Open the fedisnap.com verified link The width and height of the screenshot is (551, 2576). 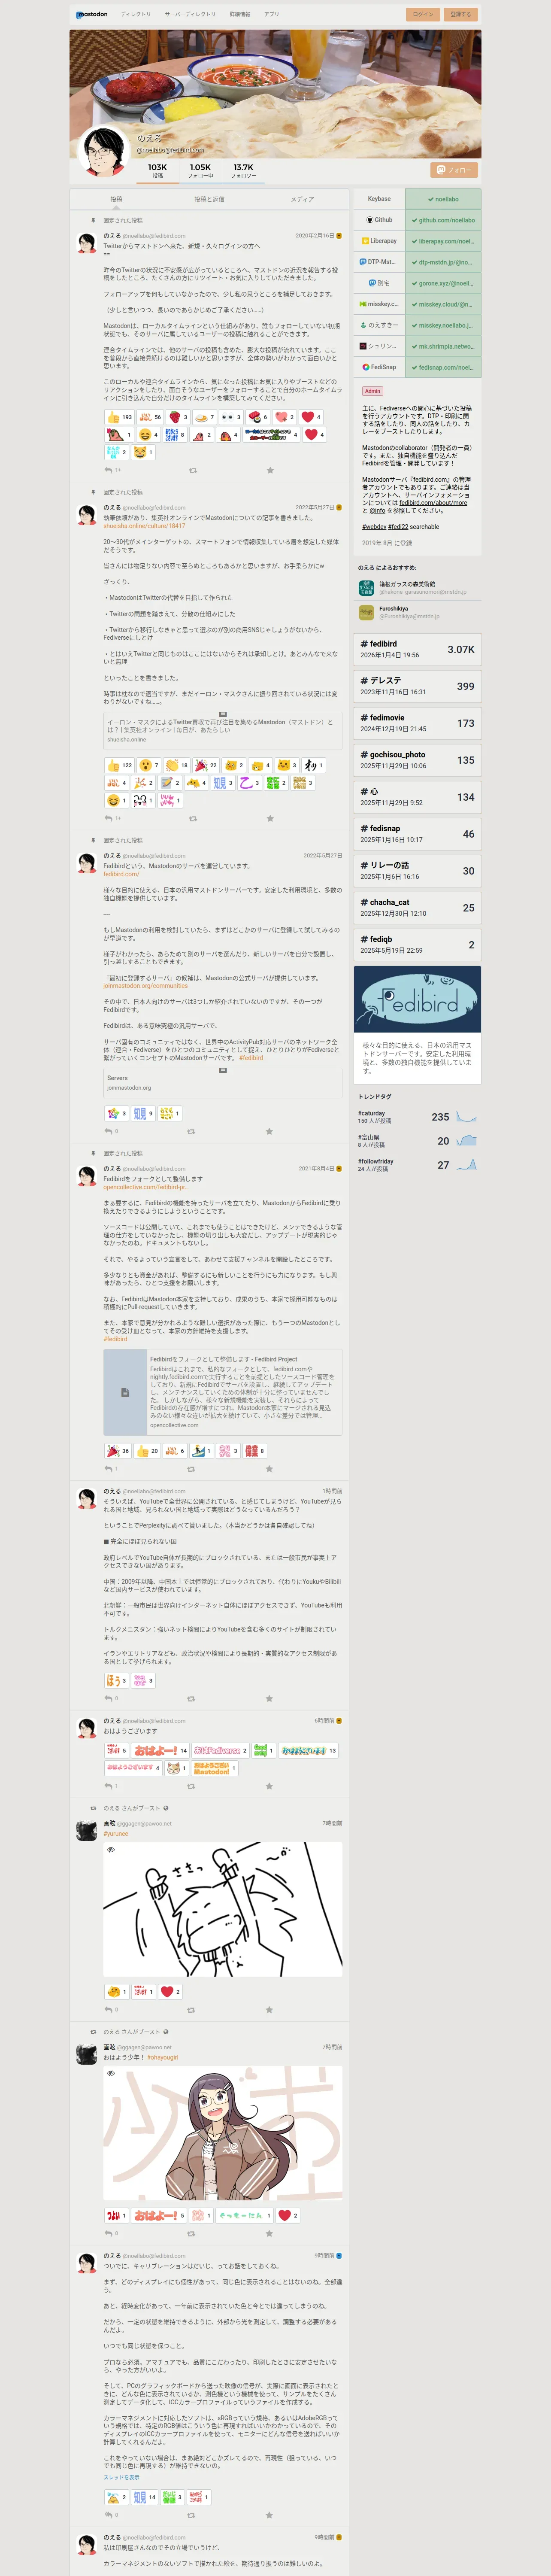443,367
